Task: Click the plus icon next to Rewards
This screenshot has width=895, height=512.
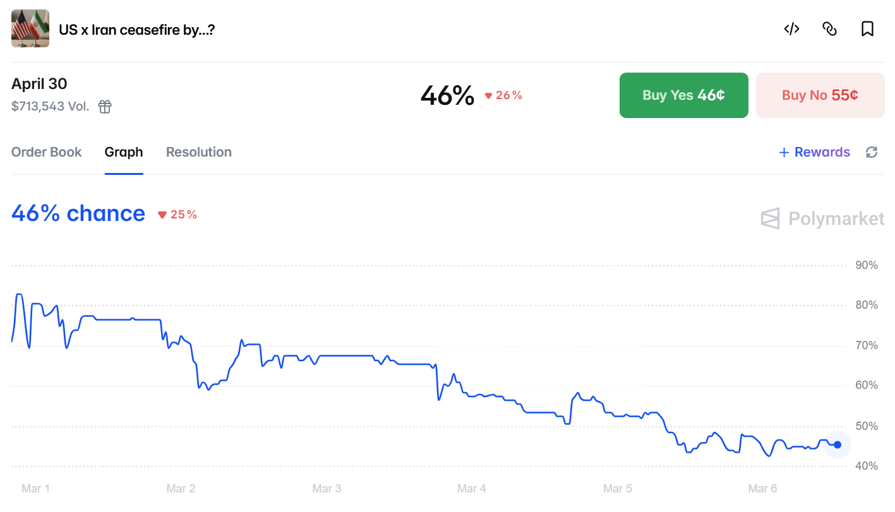Action: 784,152
